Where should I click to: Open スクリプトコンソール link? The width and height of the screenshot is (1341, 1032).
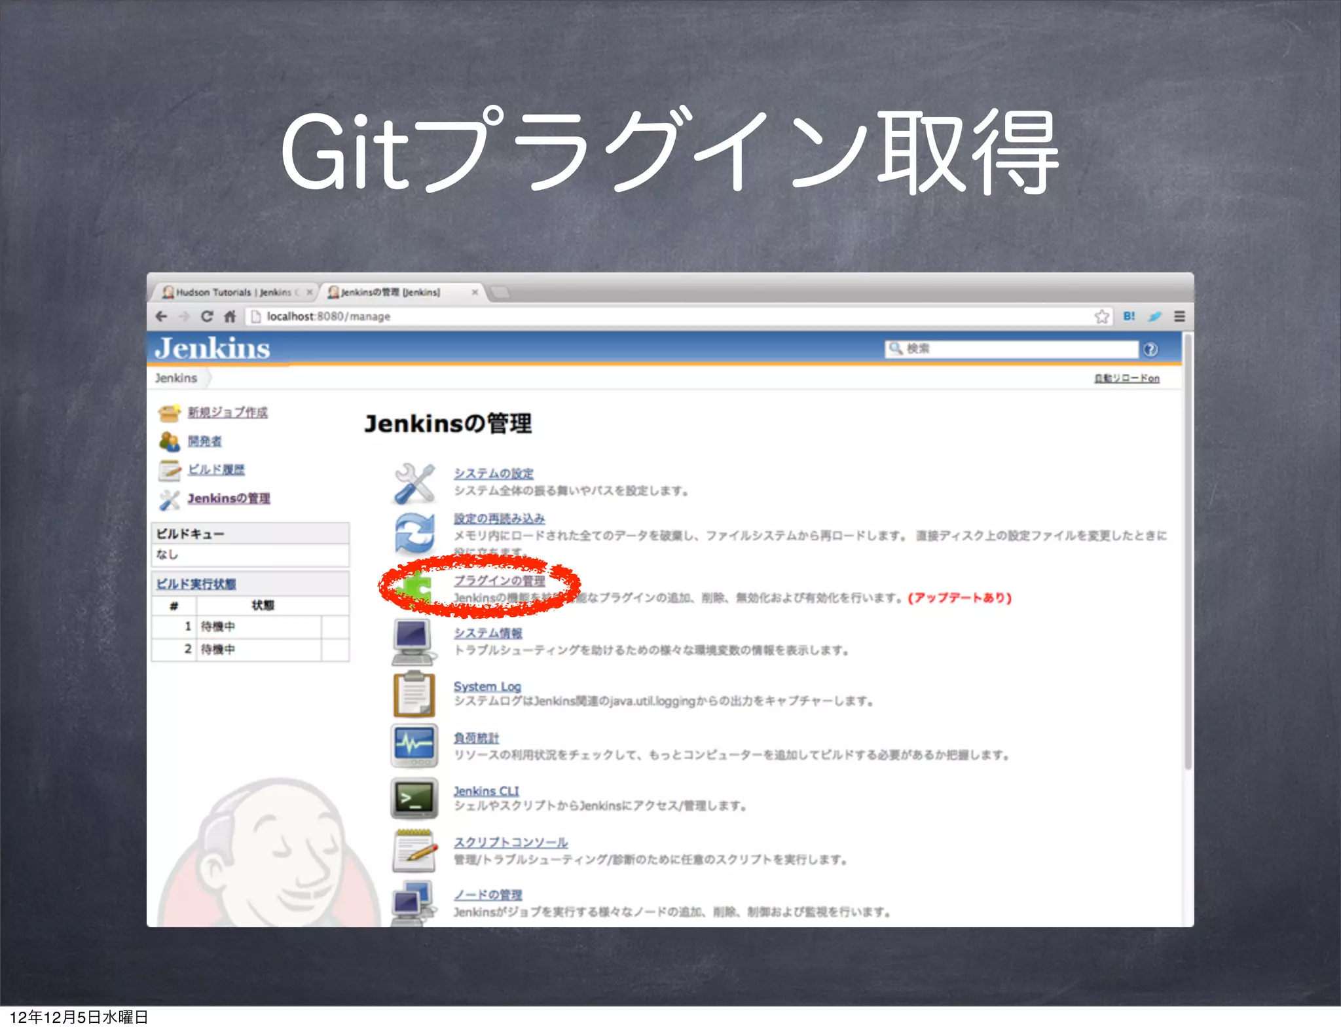tap(511, 842)
